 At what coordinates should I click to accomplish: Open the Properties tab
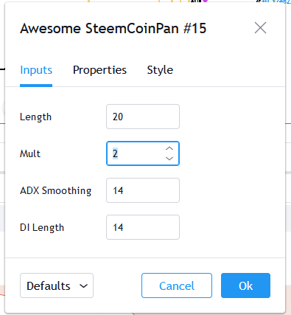tap(99, 70)
